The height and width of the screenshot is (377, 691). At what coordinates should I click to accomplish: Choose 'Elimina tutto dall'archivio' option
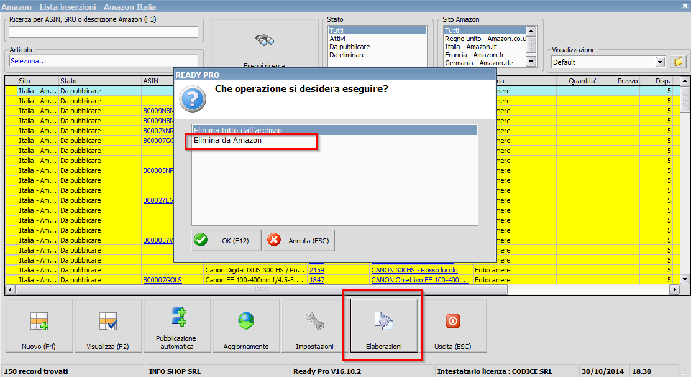(x=334, y=130)
